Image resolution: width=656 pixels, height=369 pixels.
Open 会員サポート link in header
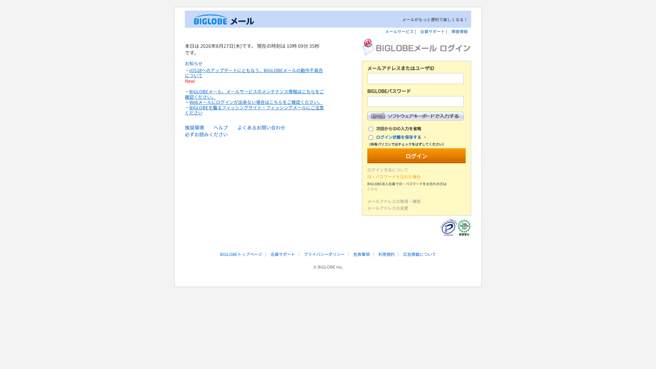(x=433, y=31)
